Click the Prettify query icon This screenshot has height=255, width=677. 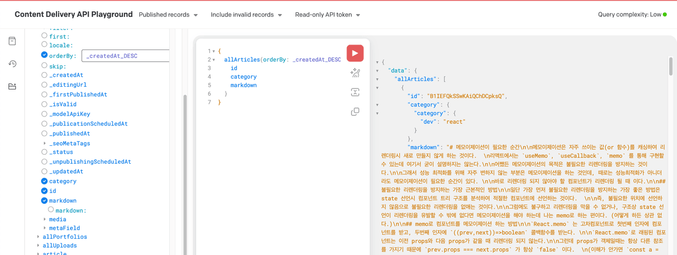tap(355, 73)
